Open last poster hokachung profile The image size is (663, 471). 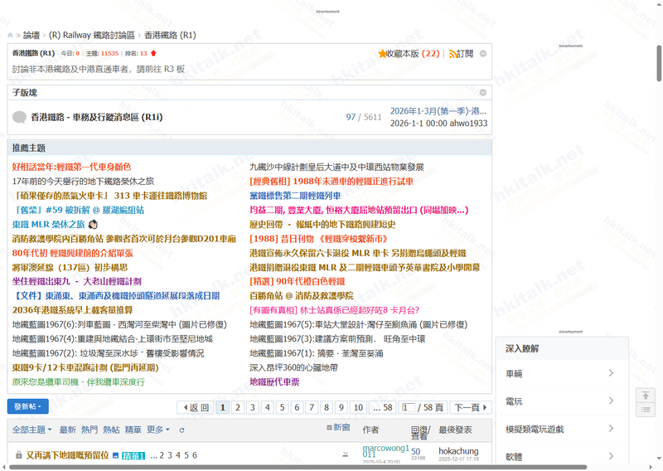pyautogui.click(x=458, y=451)
